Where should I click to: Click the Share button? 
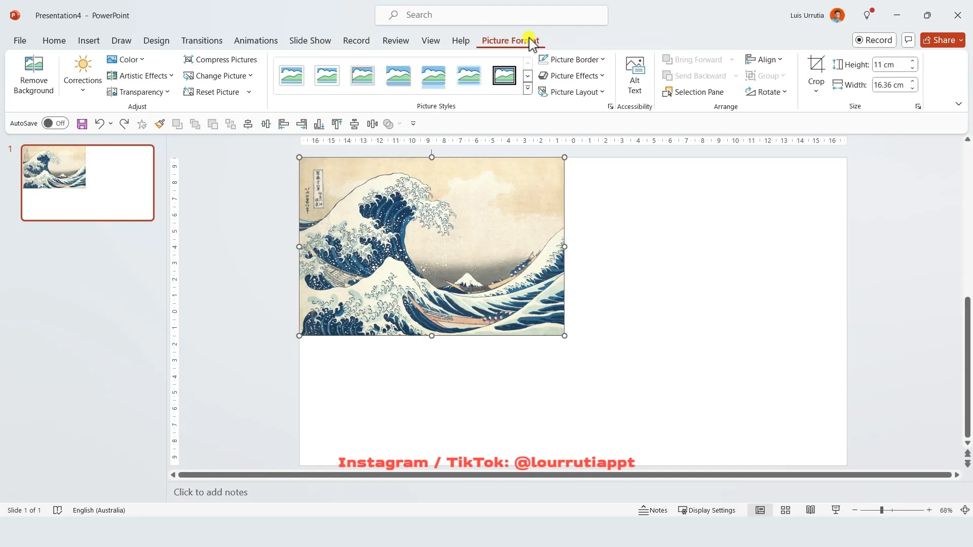[x=943, y=40]
